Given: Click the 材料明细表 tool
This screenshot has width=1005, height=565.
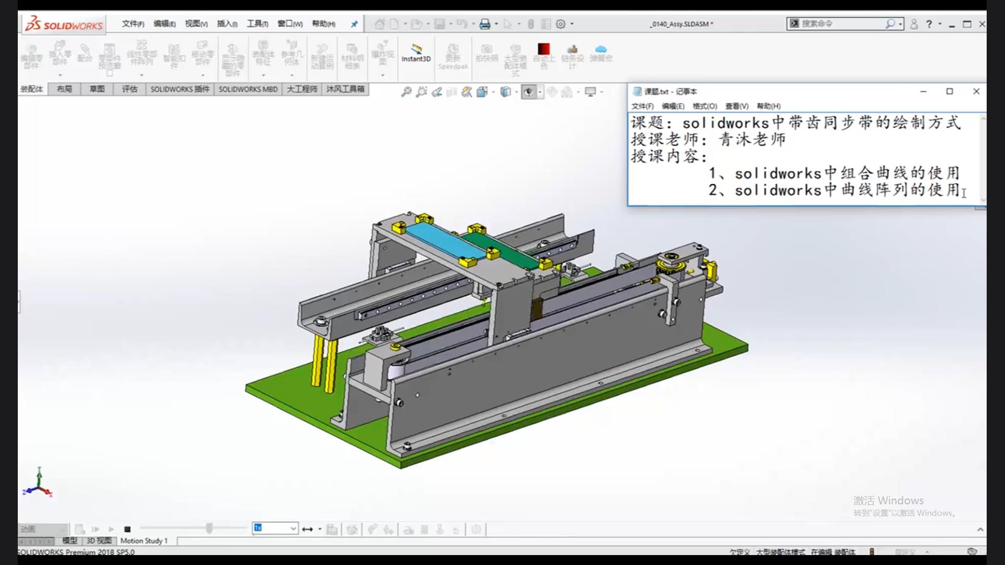Looking at the screenshot, I should point(352,56).
